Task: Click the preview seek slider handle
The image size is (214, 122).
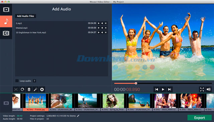Action: click(136, 83)
